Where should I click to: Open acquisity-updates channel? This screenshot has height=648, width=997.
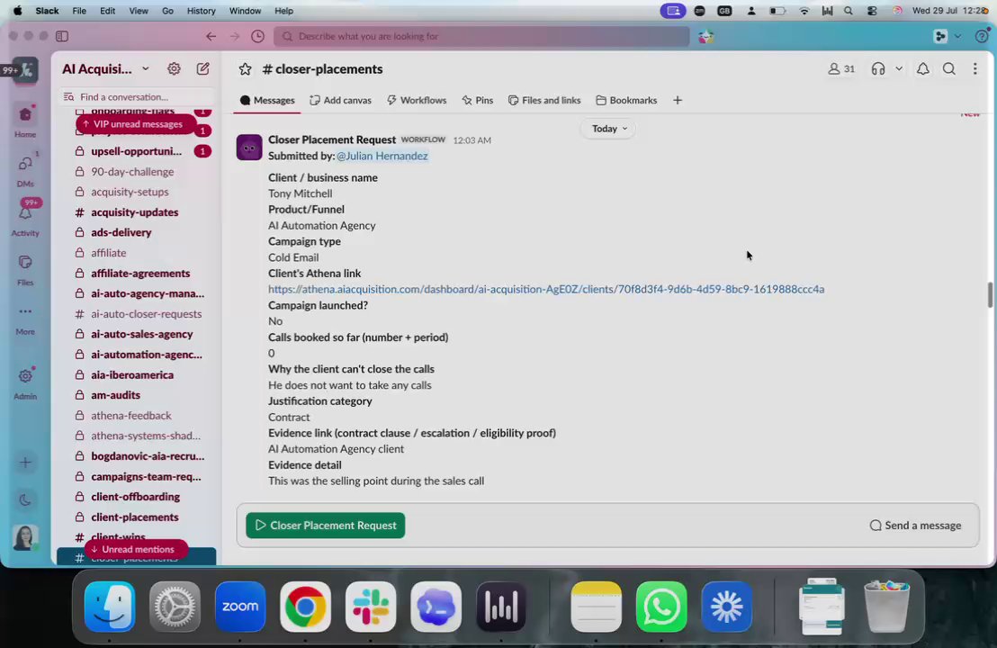[134, 212]
